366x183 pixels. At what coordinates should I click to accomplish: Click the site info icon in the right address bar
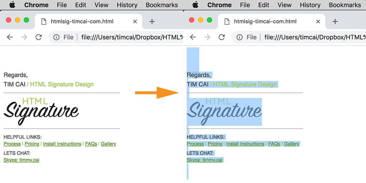[x=240, y=37]
